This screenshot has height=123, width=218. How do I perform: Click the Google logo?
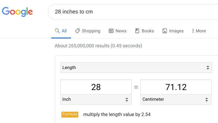click(17, 12)
